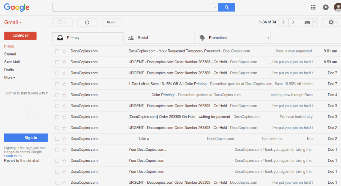Image resolution: width=341 pixels, height=186 pixels.
Task: Star the 9:01 am DocuCopies email
Action: coord(64,51)
